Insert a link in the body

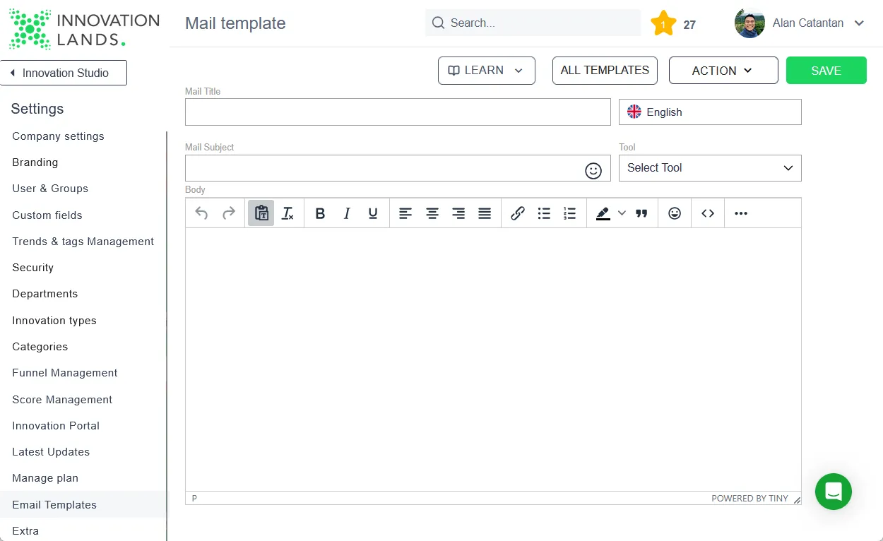click(x=518, y=213)
